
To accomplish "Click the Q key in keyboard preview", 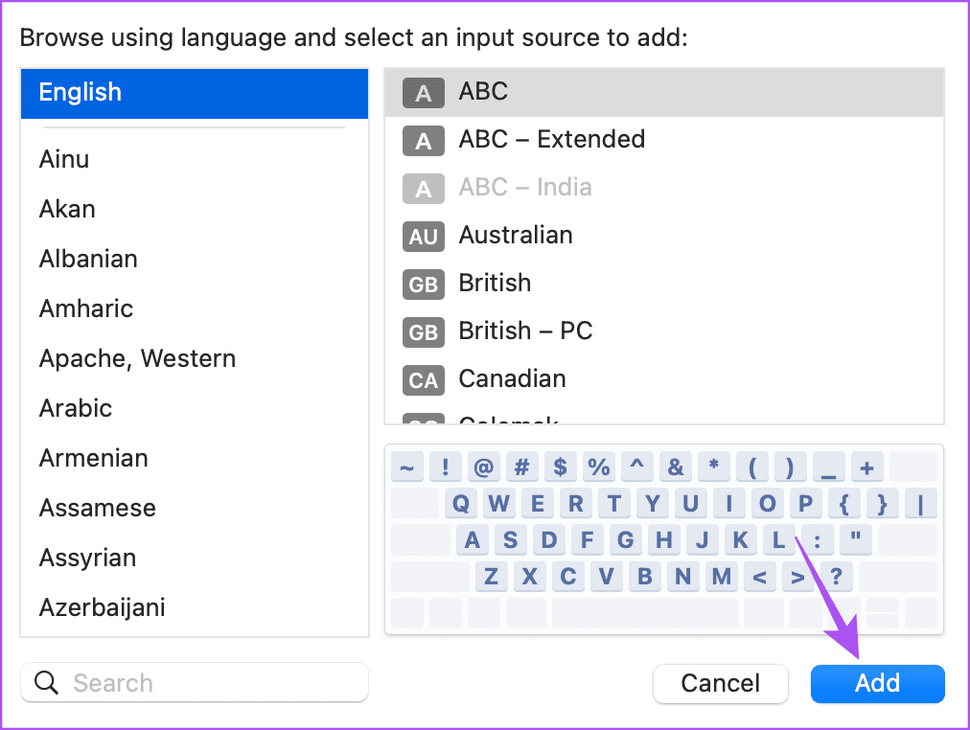I will coord(461,504).
